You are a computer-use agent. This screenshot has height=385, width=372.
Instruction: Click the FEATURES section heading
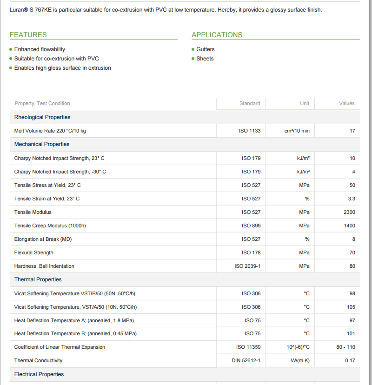point(28,35)
